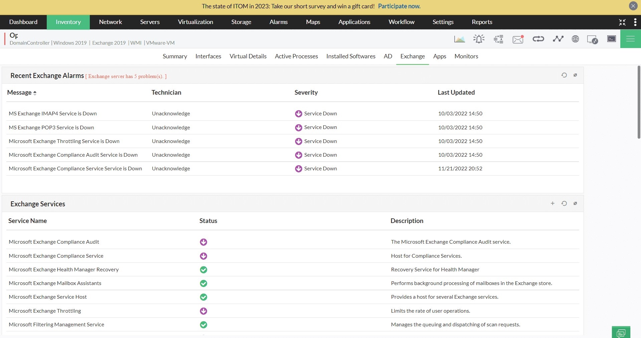Viewport: 641px width, 338px height.
Task: Expand the Exchange Services panel to full view
Action: tap(575, 203)
